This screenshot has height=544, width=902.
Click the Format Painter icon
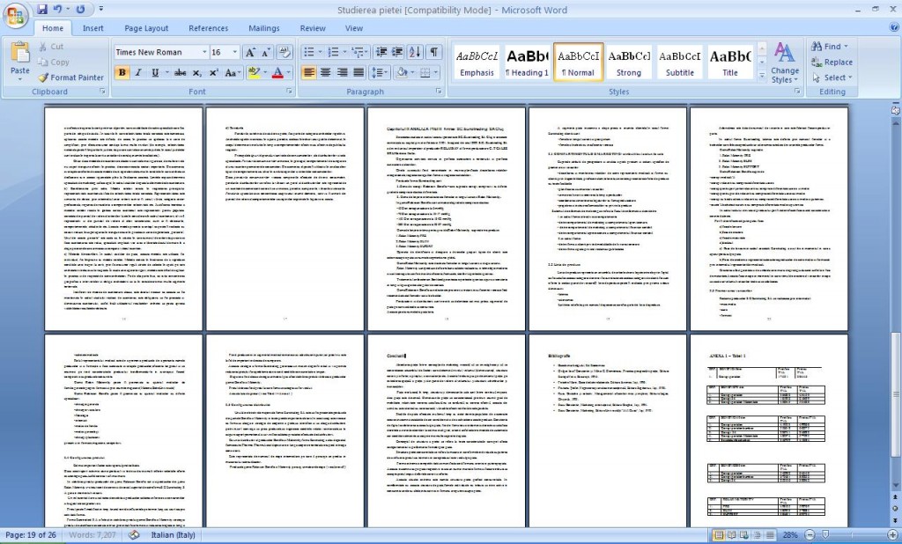(71, 77)
